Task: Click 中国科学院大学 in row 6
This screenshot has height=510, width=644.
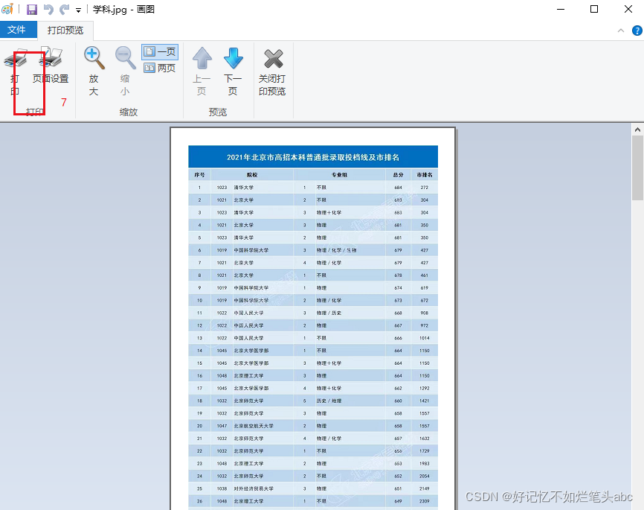Action: [x=251, y=250]
